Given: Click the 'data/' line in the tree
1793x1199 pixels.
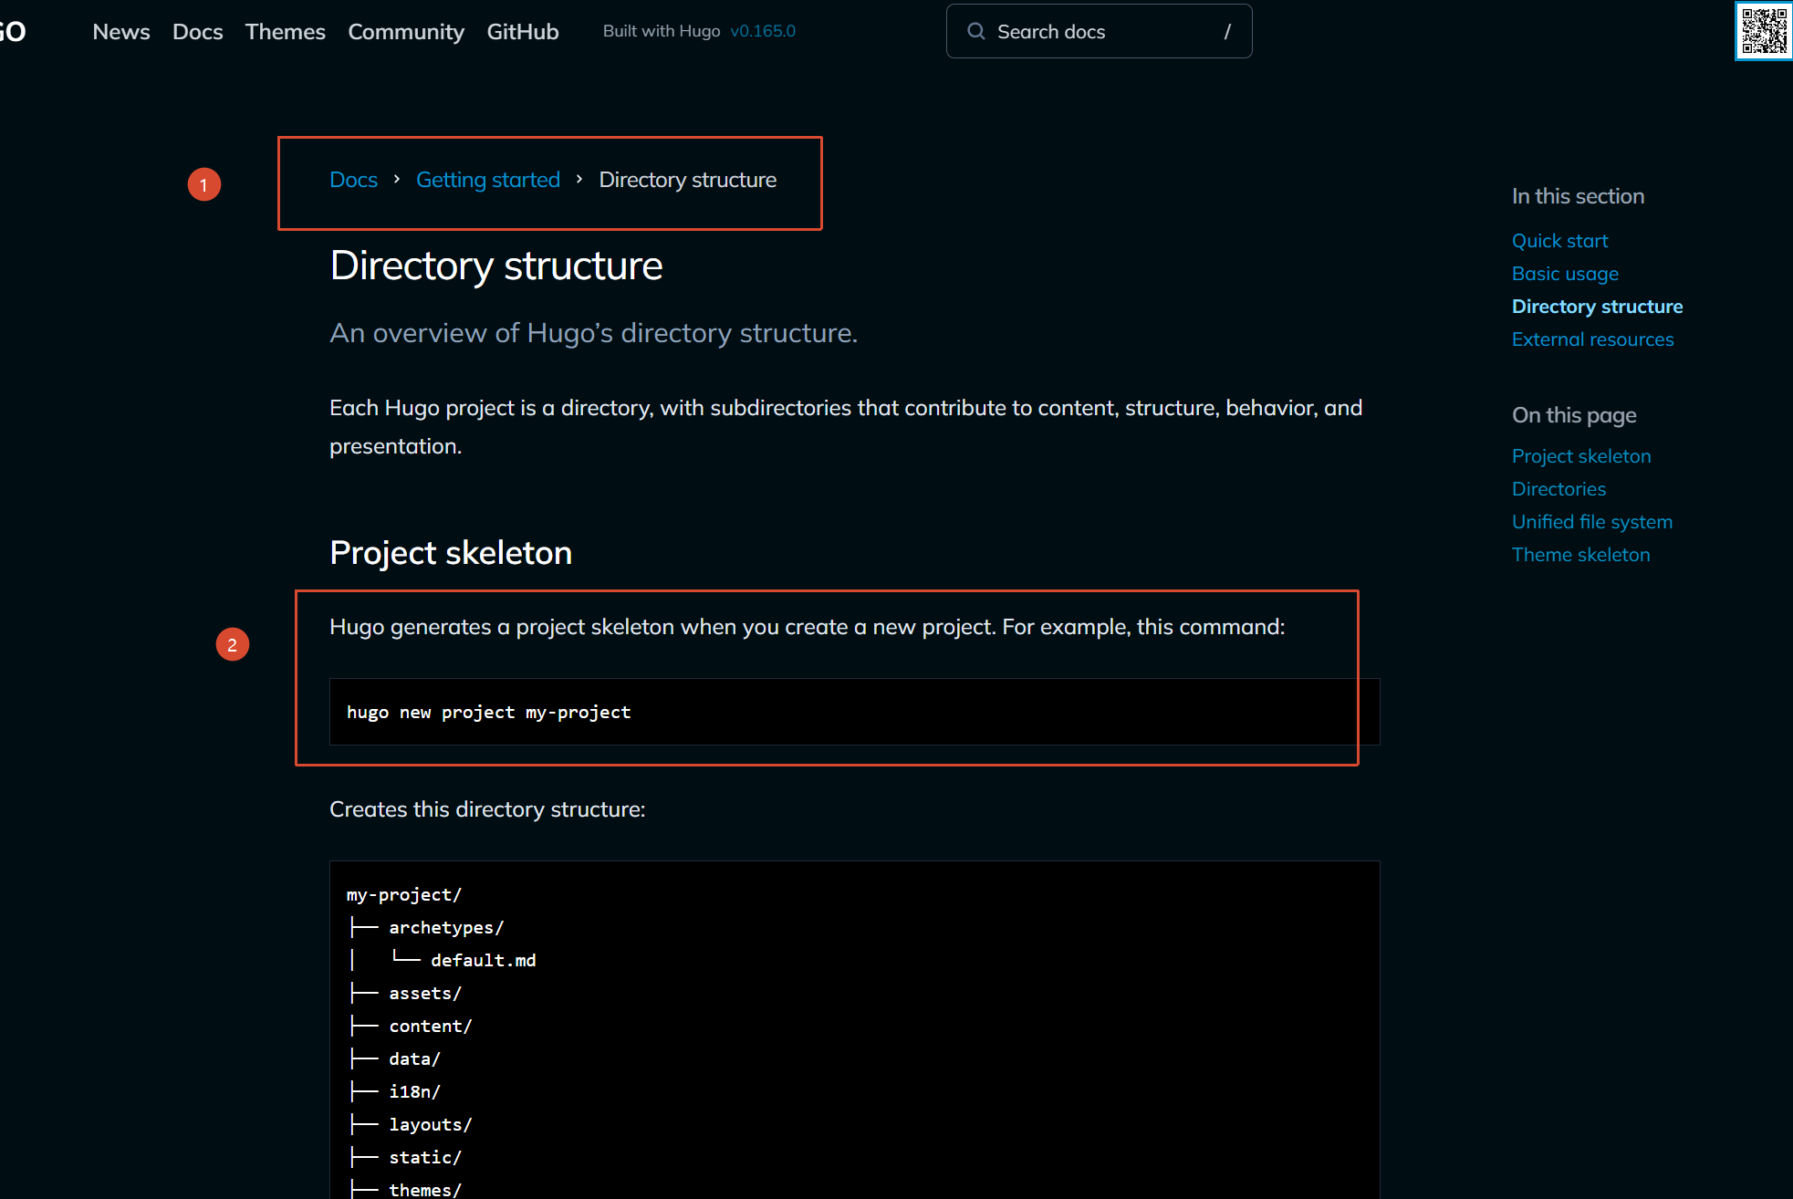Looking at the screenshot, I should [x=415, y=1059].
